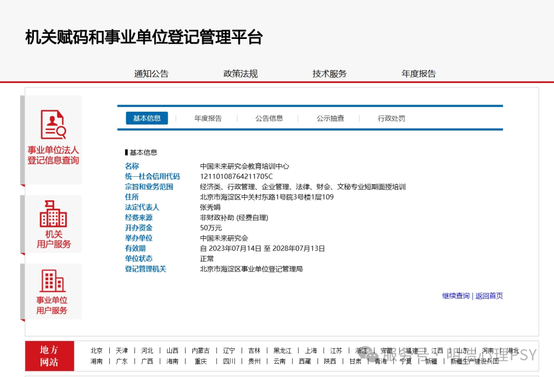Open 技术服务 navigation item

click(330, 74)
